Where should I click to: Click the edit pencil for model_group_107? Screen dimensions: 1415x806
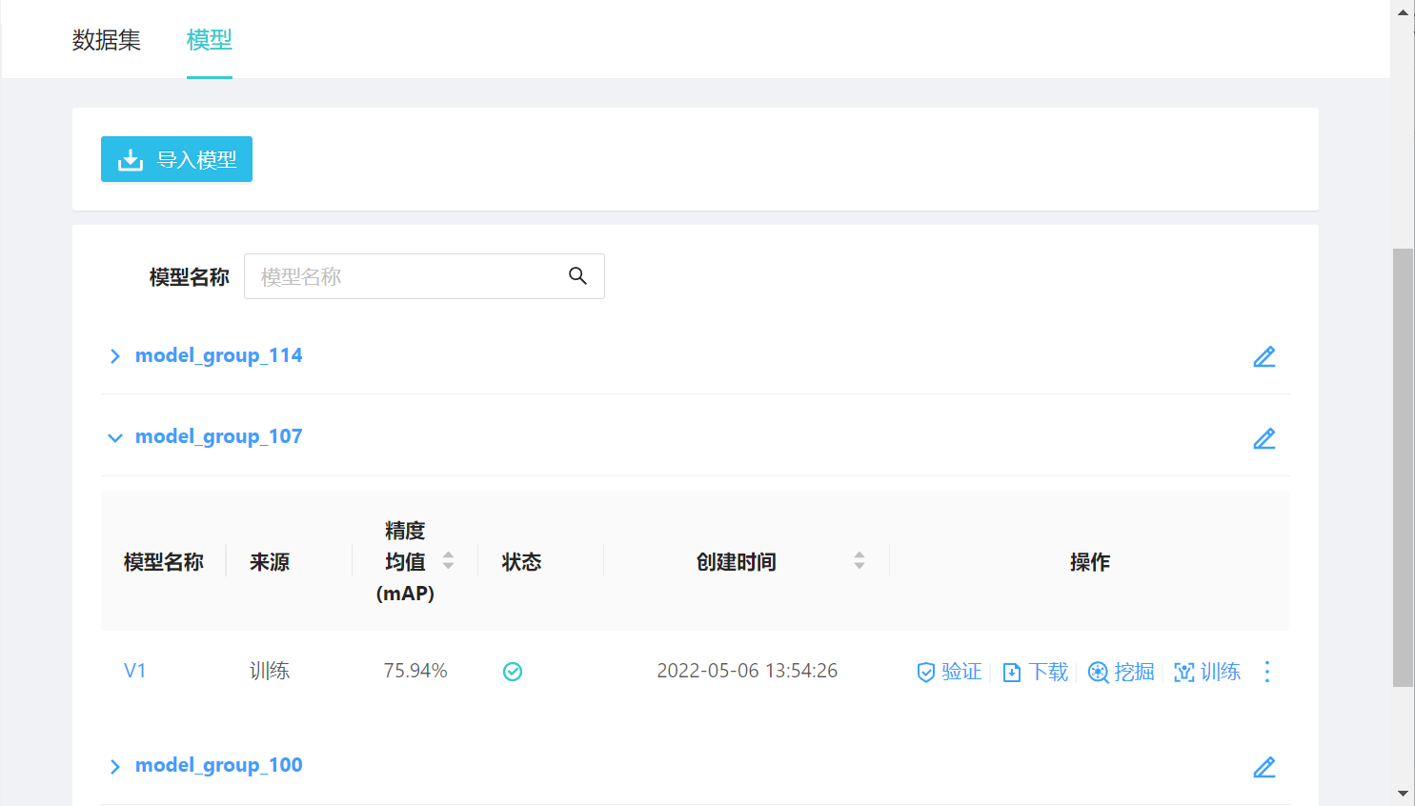[1263, 438]
